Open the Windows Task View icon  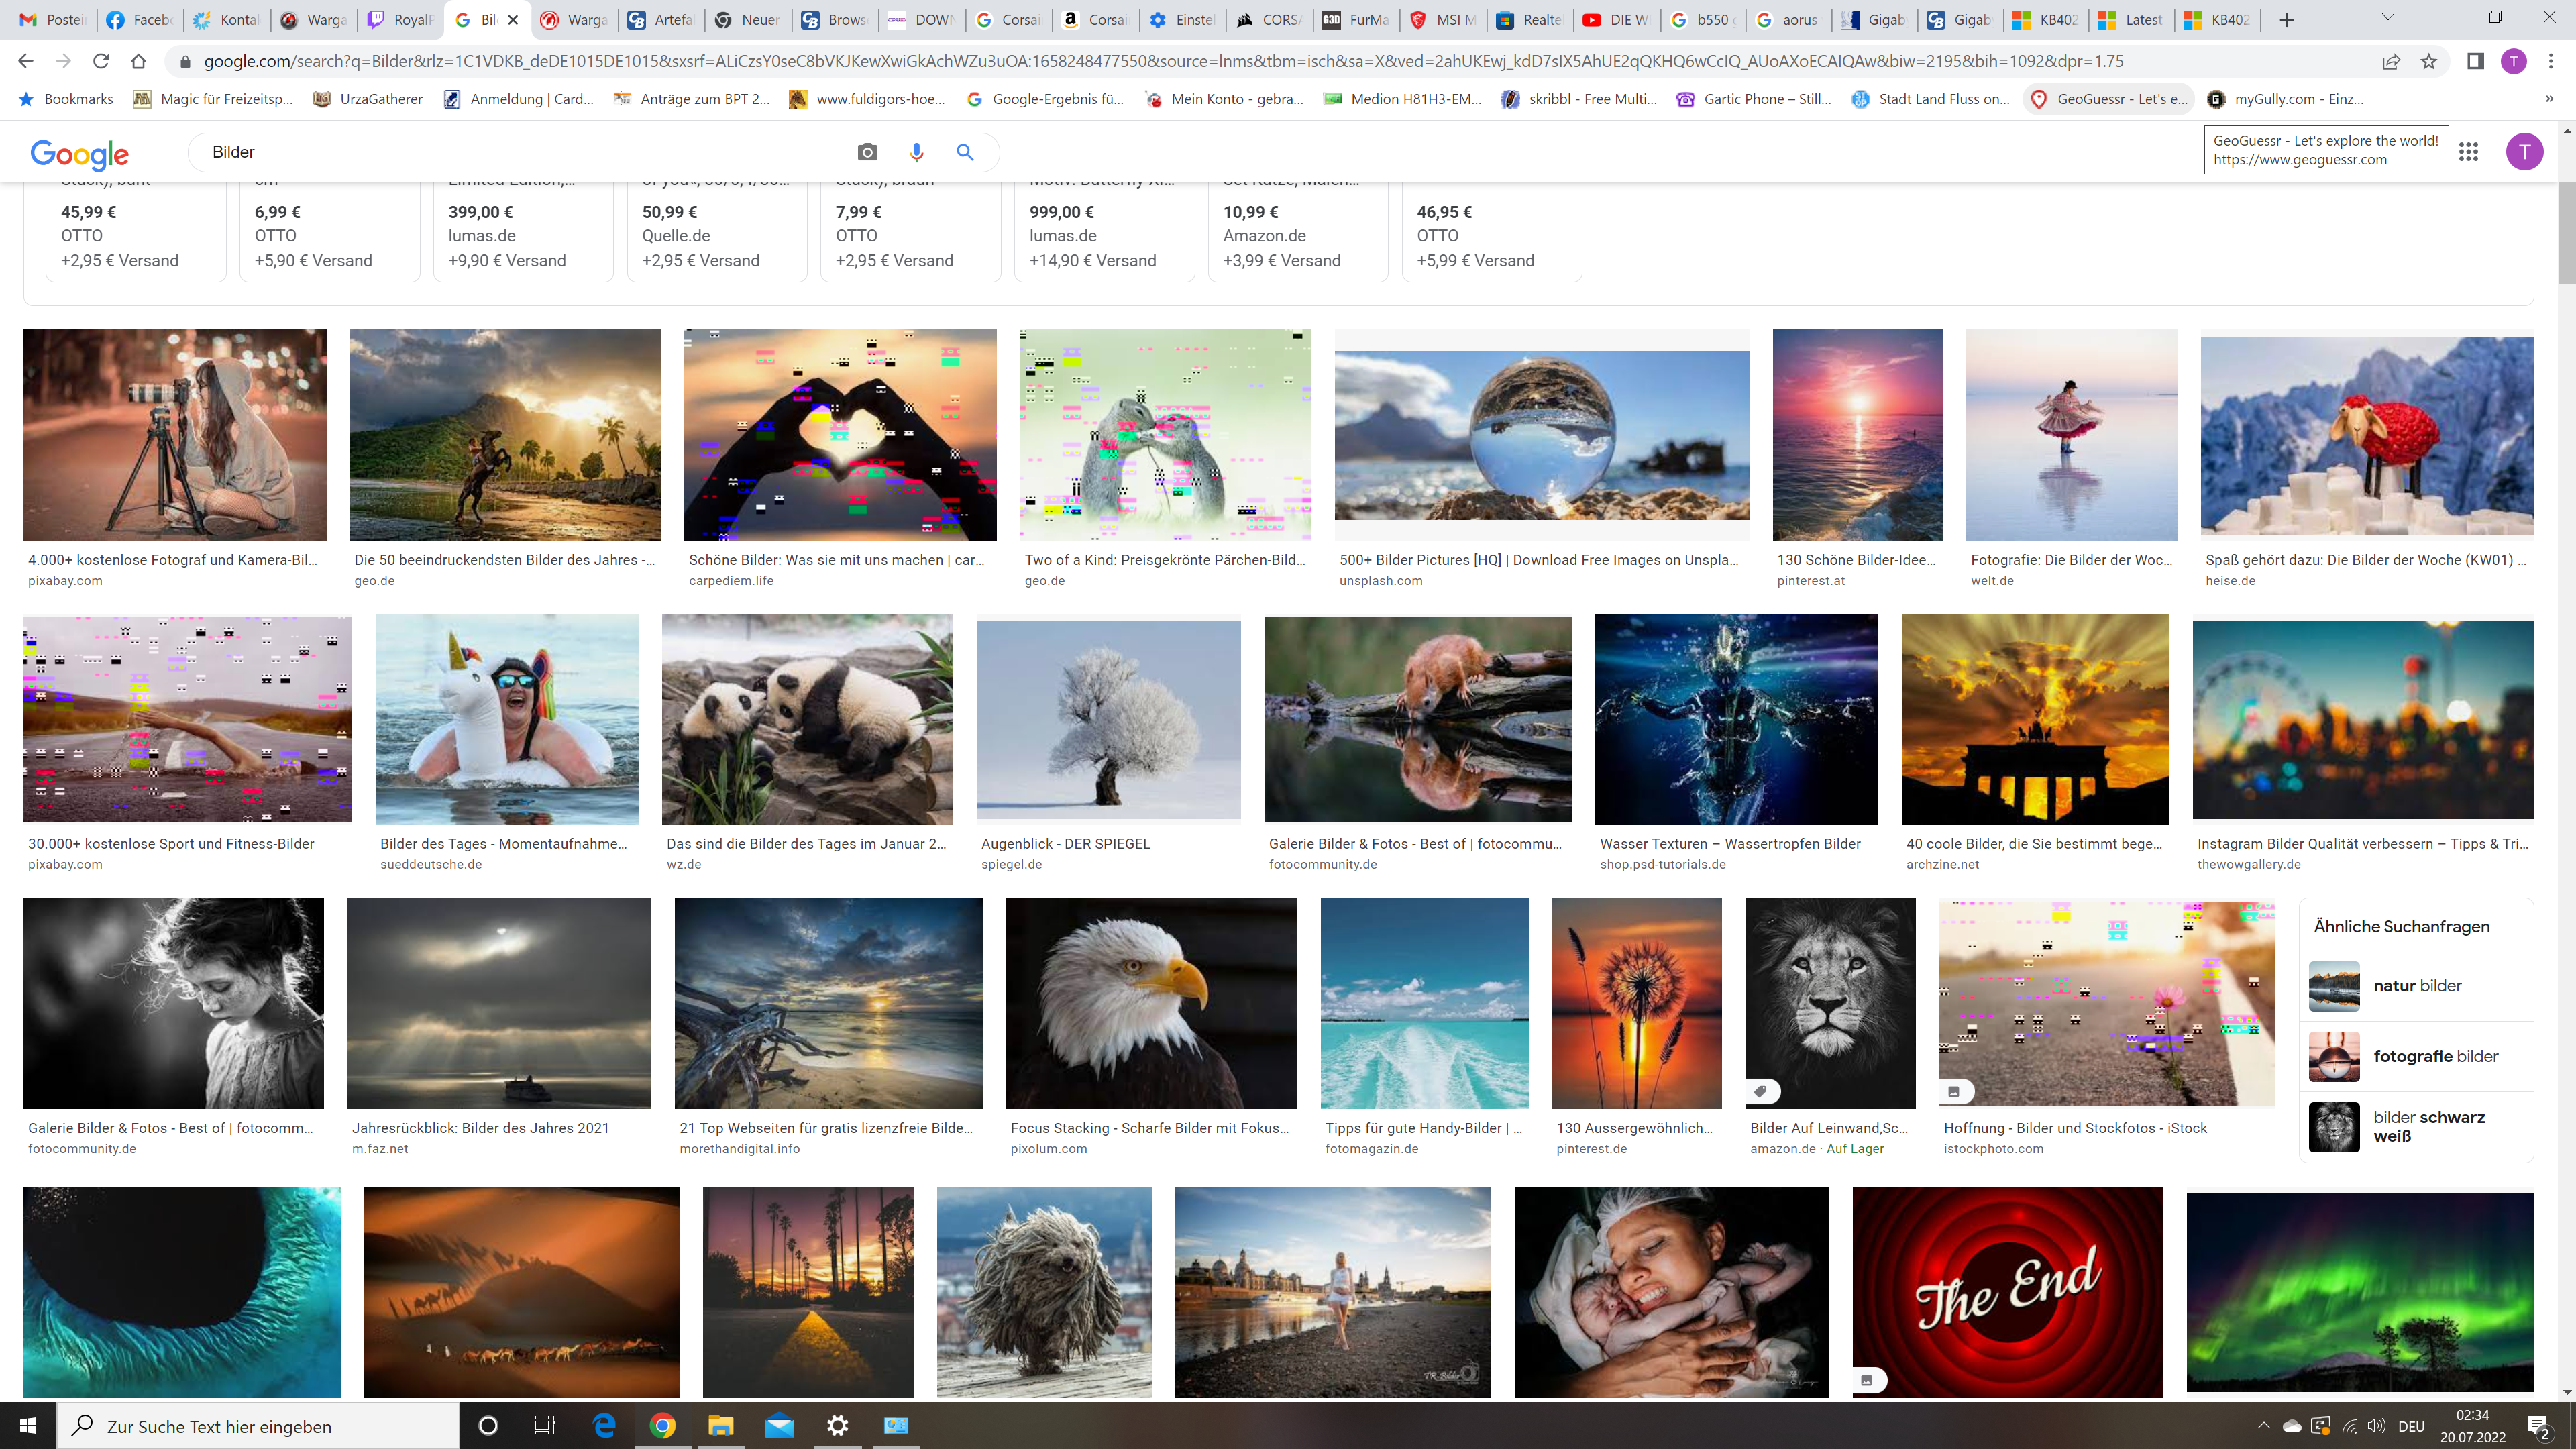(544, 1426)
